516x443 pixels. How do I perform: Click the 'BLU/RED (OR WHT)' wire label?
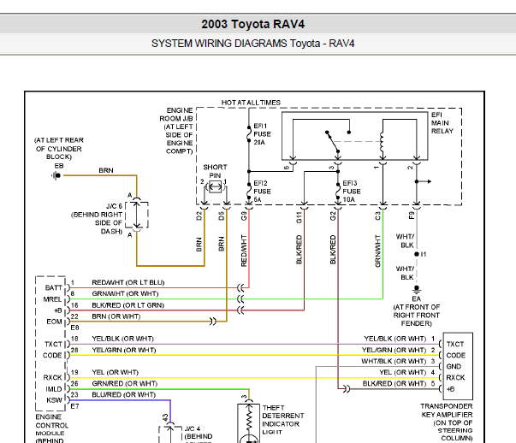tap(124, 394)
